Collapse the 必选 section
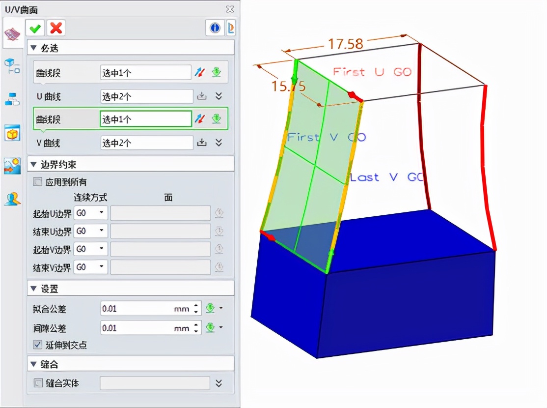The height and width of the screenshot is (408, 547). 33,48
